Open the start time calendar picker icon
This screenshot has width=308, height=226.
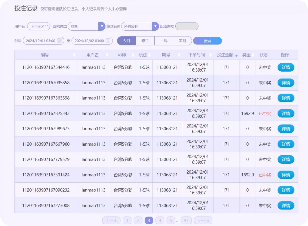pos(59,41)
